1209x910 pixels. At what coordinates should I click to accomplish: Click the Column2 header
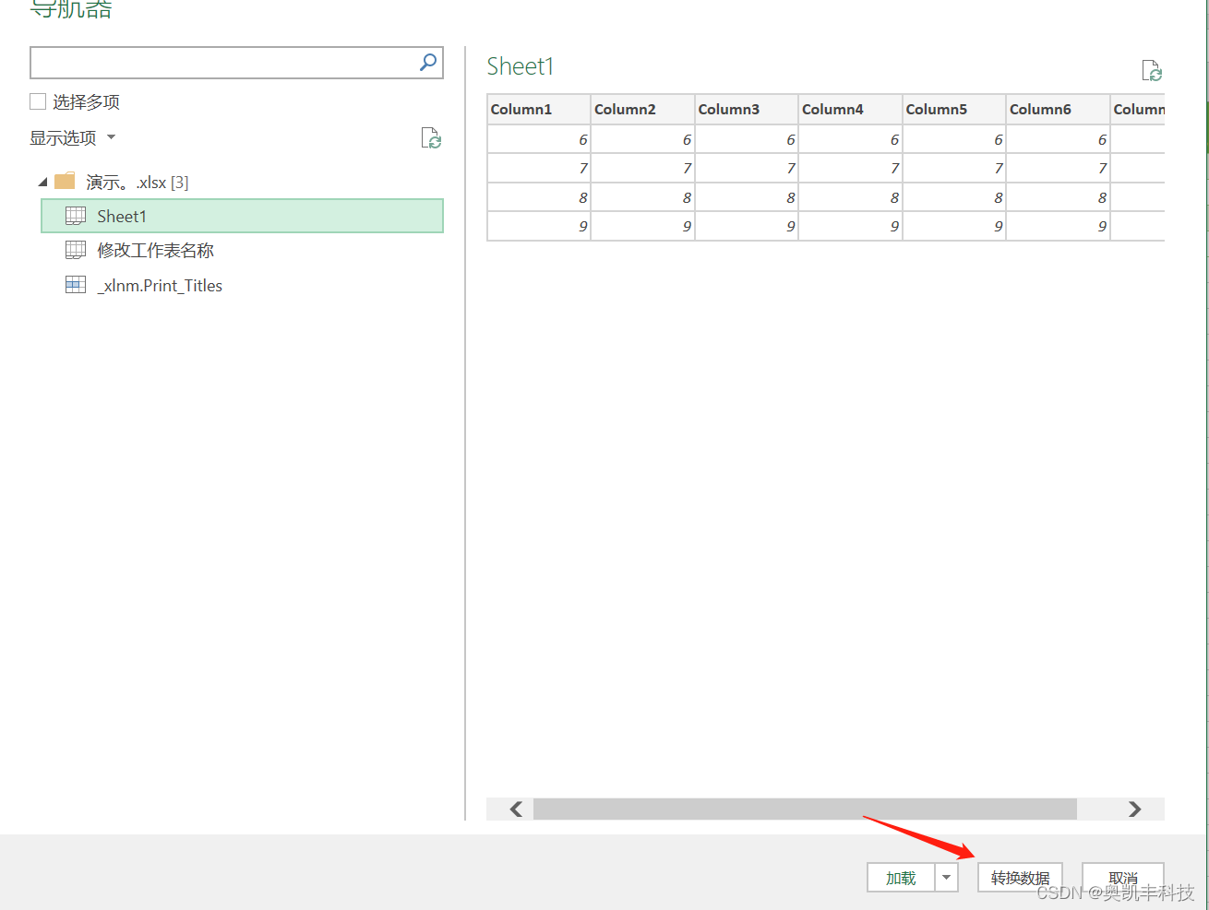click(x=642, y=109)
